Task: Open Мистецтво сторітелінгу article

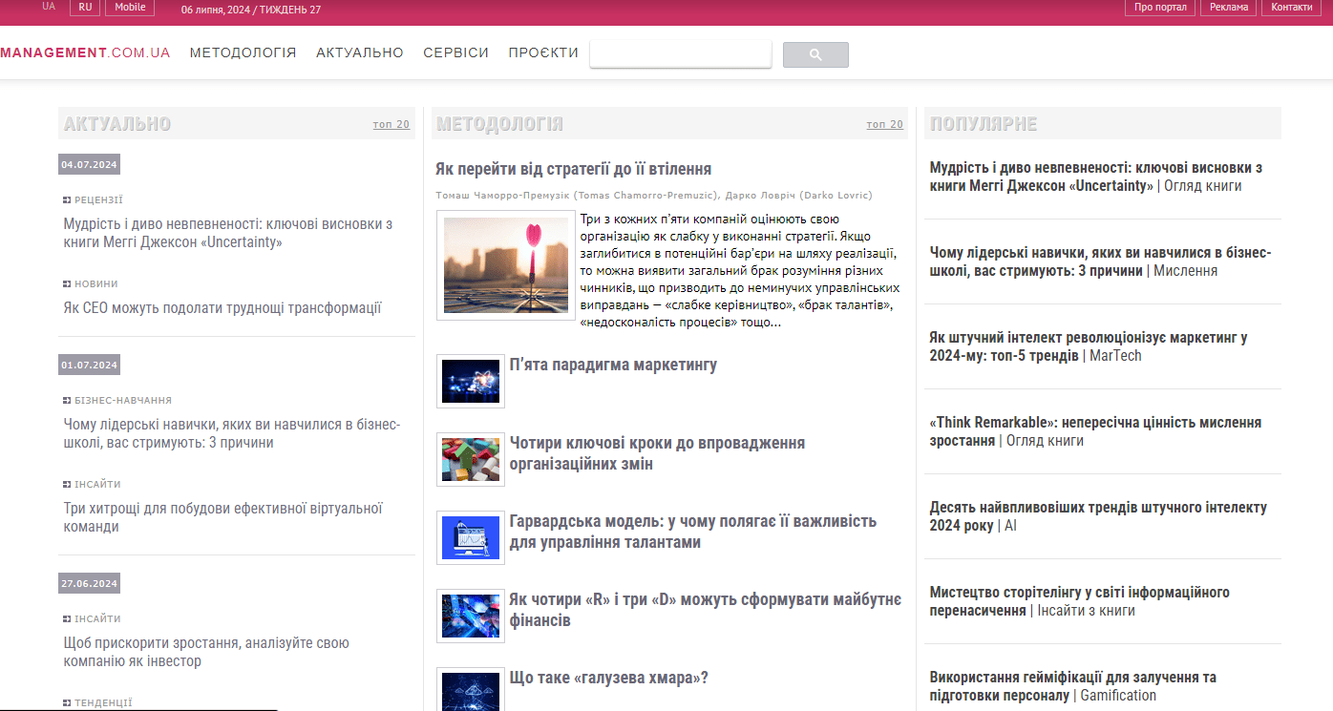Action: 1080,601
